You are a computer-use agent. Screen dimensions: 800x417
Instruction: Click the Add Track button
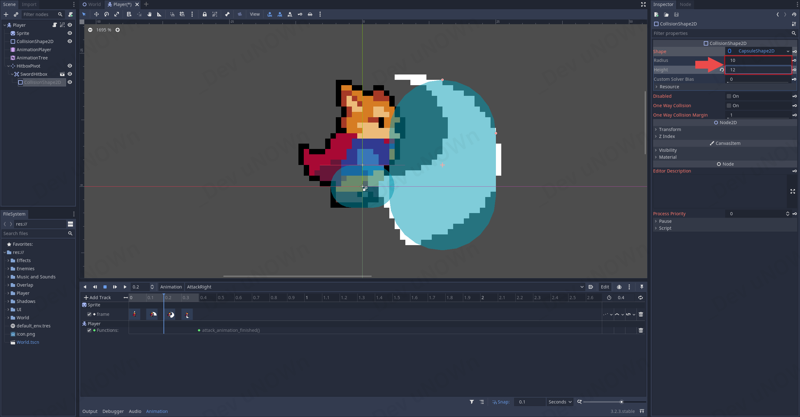[x=97, y=298]
